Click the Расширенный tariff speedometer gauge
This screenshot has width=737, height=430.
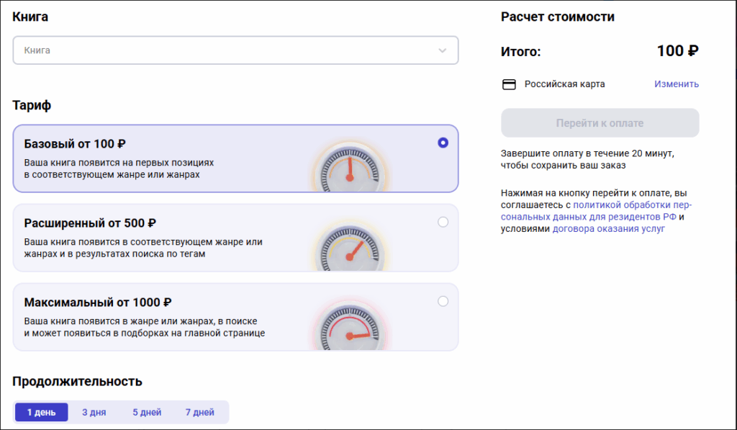click(x=350, y=246)
